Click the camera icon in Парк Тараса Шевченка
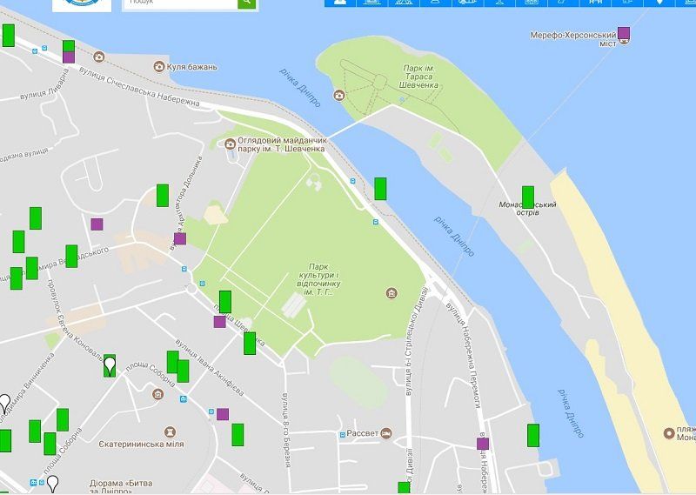 [x=338, y=95]
